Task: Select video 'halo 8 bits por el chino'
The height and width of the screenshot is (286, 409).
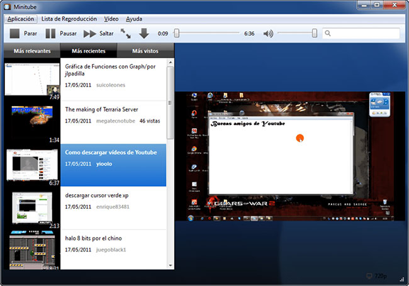Action: [113, 250]
